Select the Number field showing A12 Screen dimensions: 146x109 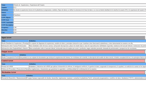tap(80, 8)
